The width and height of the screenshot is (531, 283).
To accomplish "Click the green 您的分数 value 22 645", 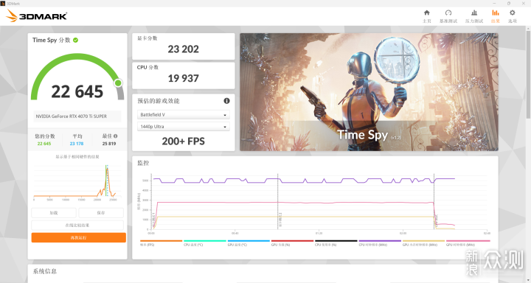I will (x=44, y=144).
